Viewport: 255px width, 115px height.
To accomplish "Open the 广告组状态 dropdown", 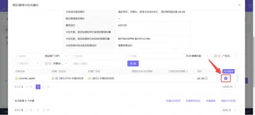I will pos(28,64).
